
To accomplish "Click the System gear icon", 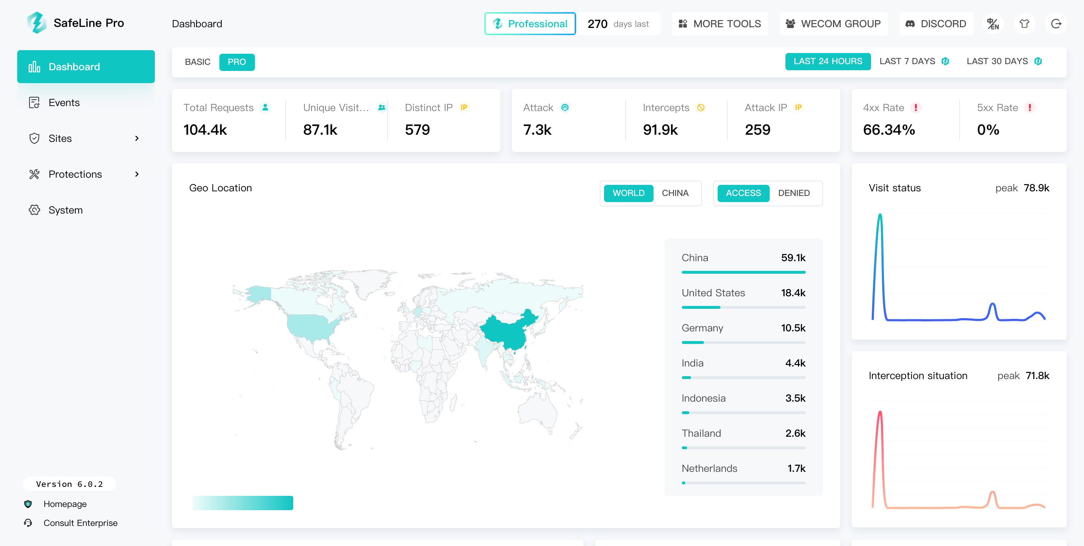I will coord(34,210).
